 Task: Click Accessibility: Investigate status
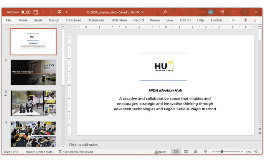[76, 152]
